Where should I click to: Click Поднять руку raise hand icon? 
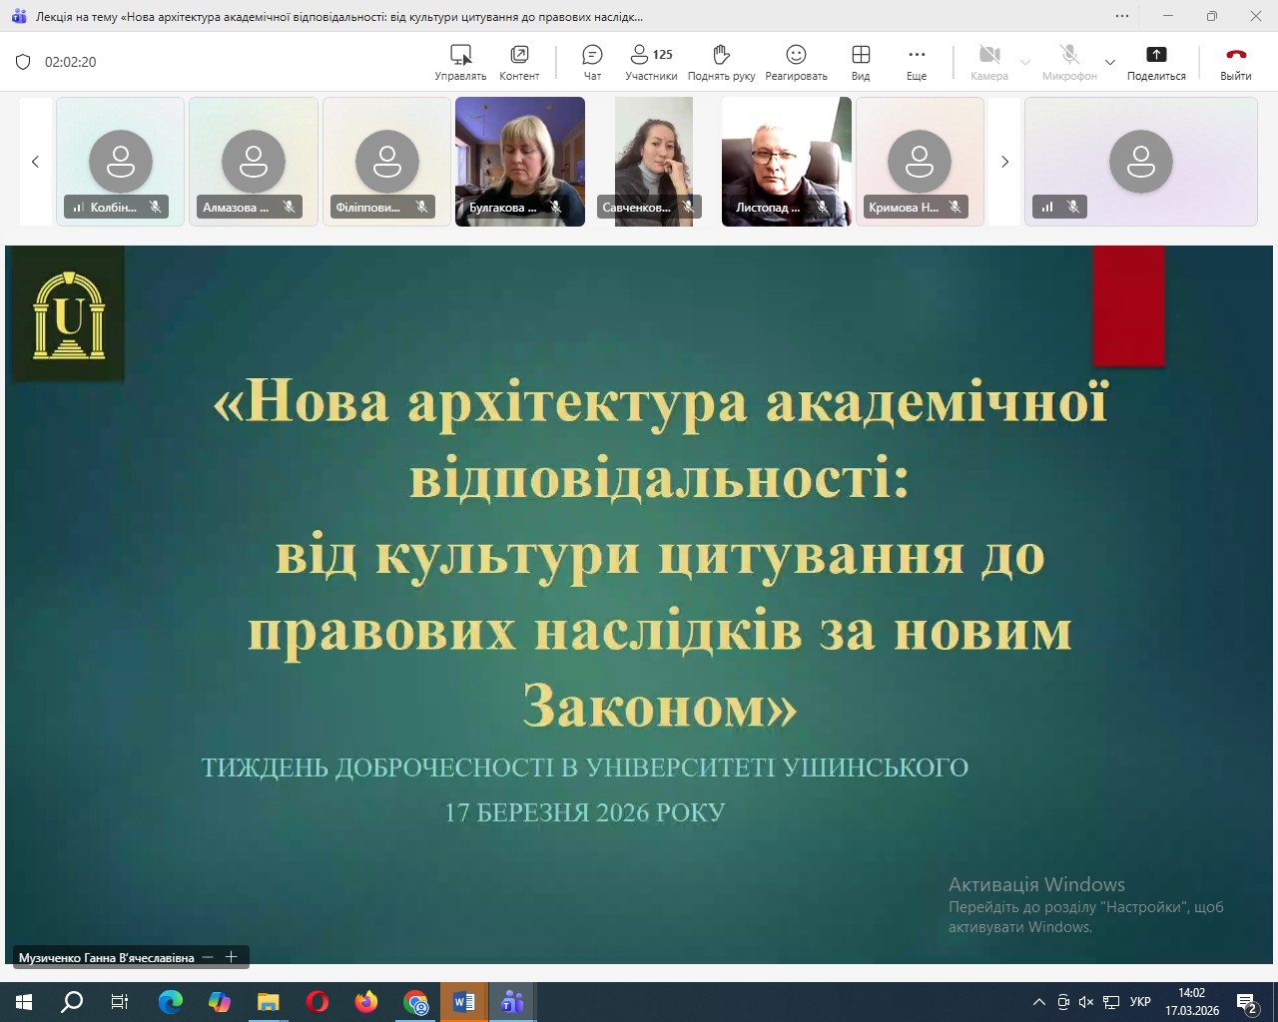click(721, 62)
